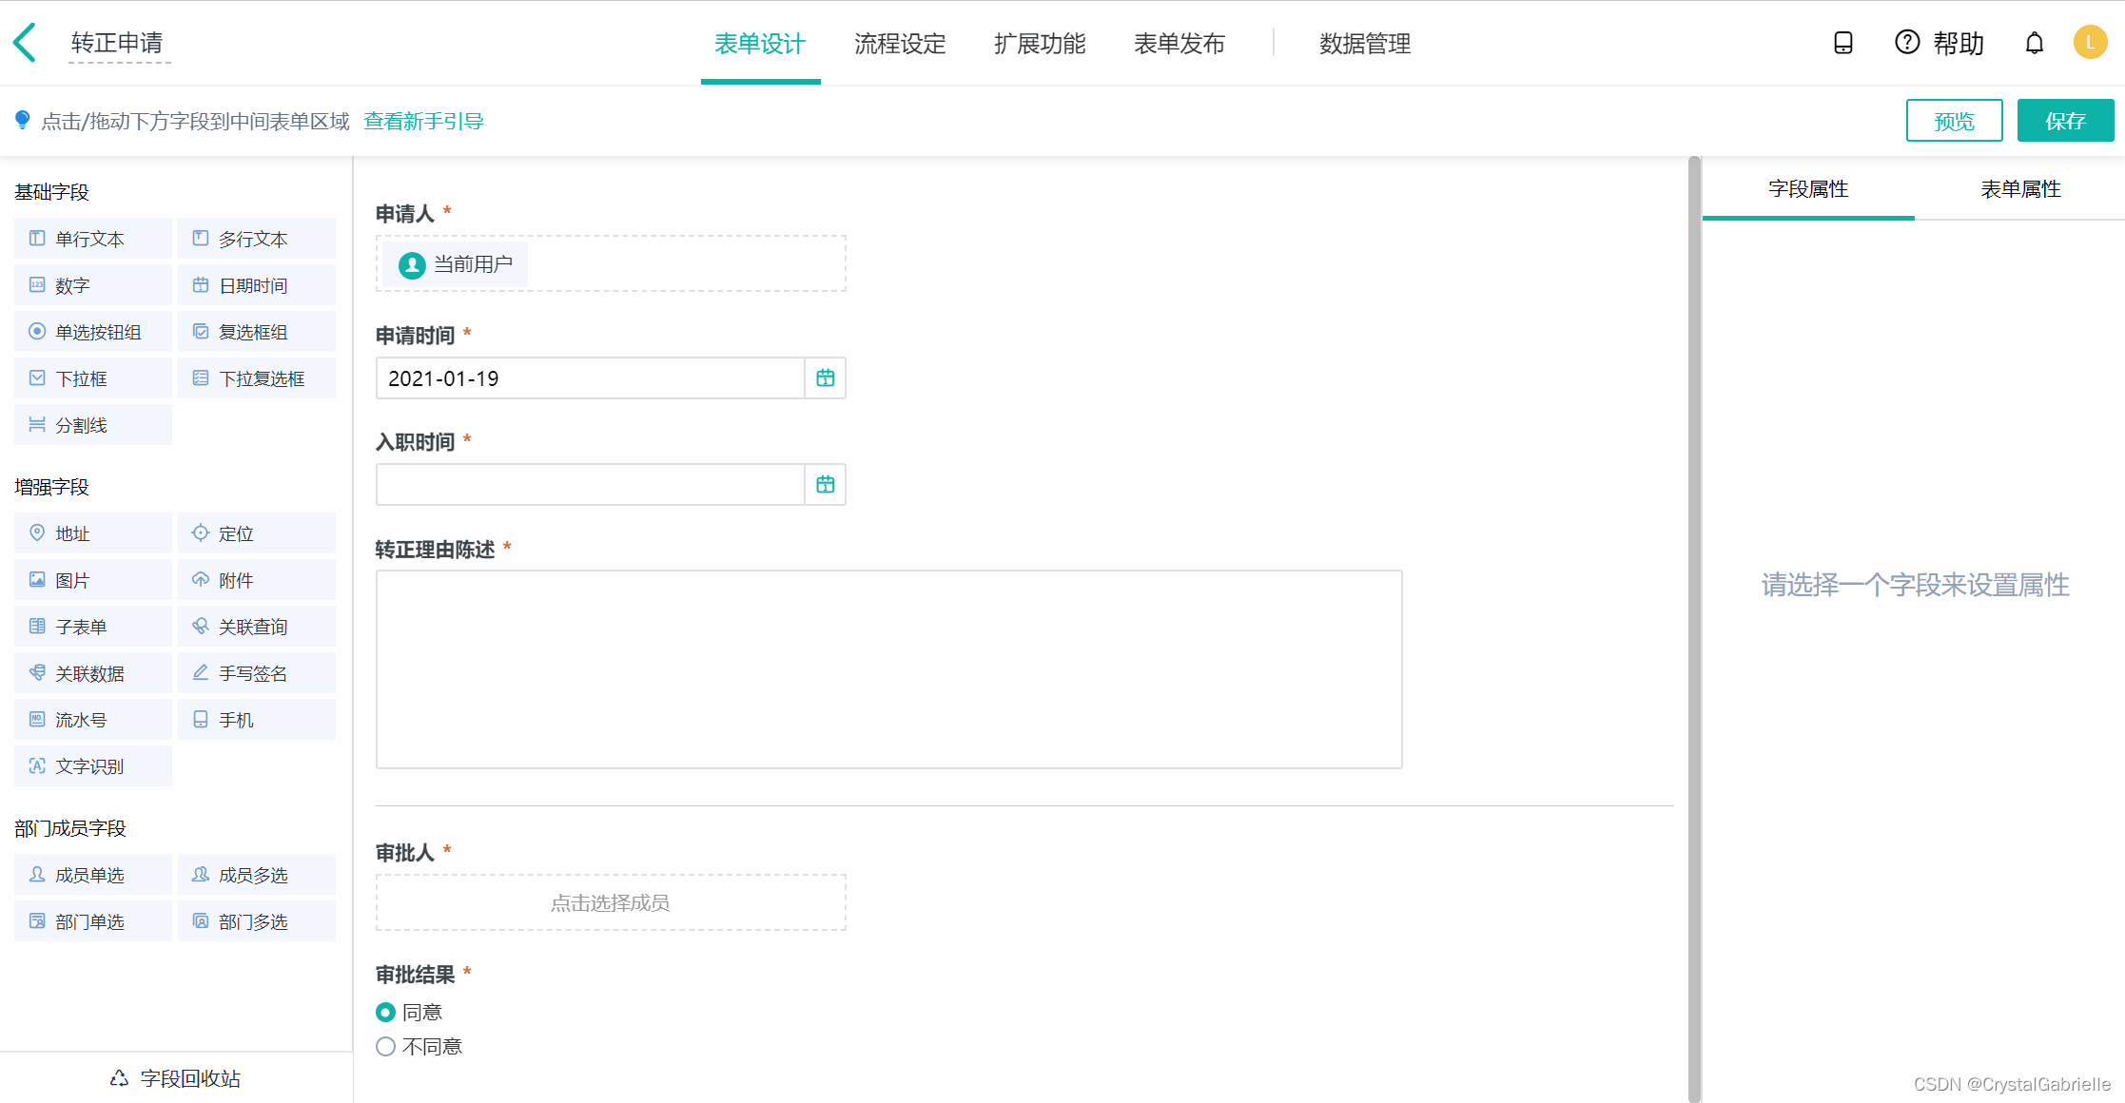The width and height of the screenshot is (2125, 1103).
Task: Click the back arrow icon
Action: click(26, 43)
